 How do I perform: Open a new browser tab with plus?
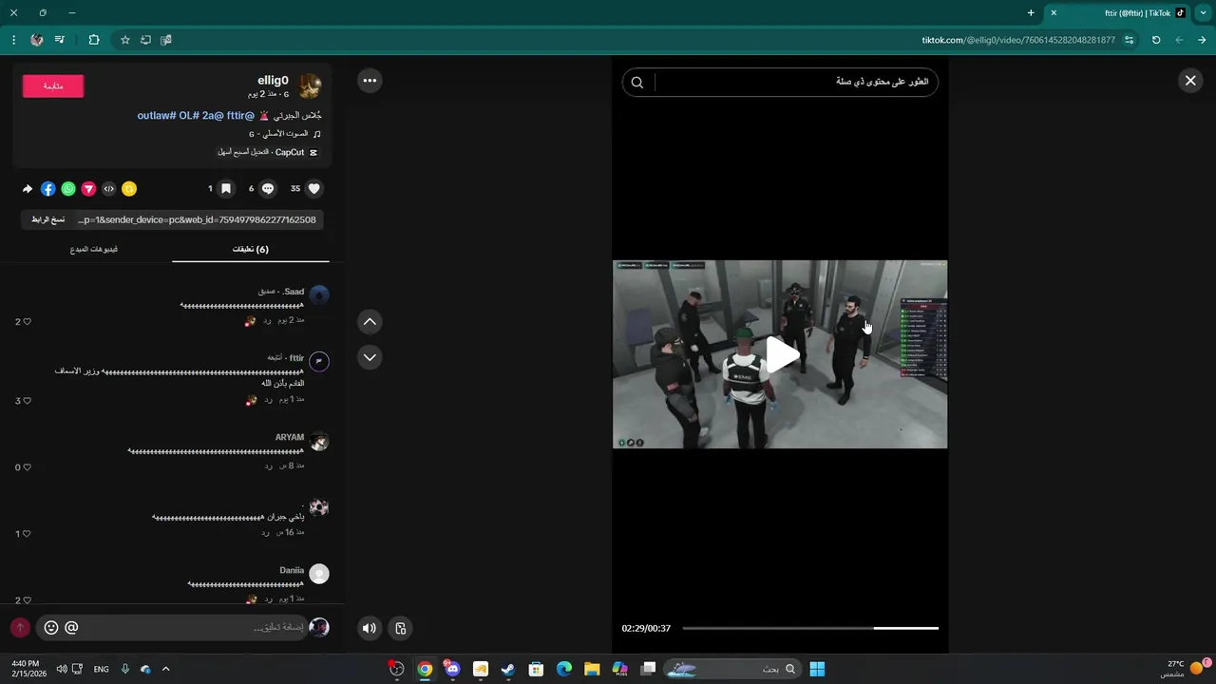[x=1031, y=13]
